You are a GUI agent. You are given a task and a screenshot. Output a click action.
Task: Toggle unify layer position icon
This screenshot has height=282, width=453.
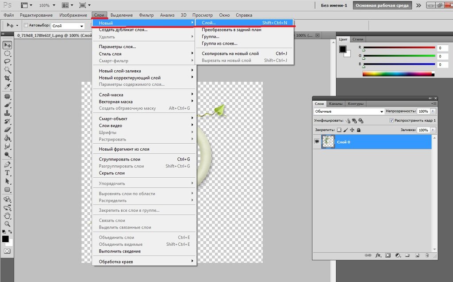tap(348, 121)
